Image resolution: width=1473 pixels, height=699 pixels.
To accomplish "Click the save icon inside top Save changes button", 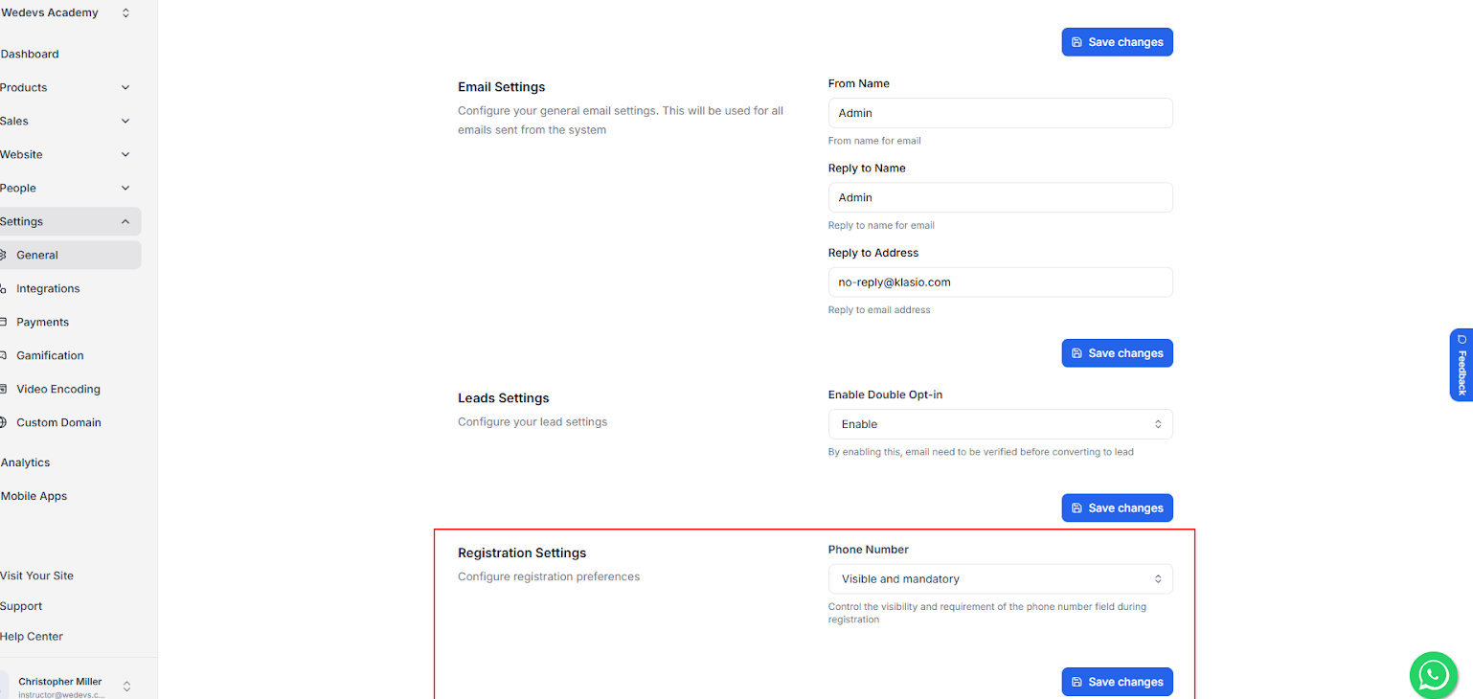I will pyautogui.click(x=1078, y=41).
